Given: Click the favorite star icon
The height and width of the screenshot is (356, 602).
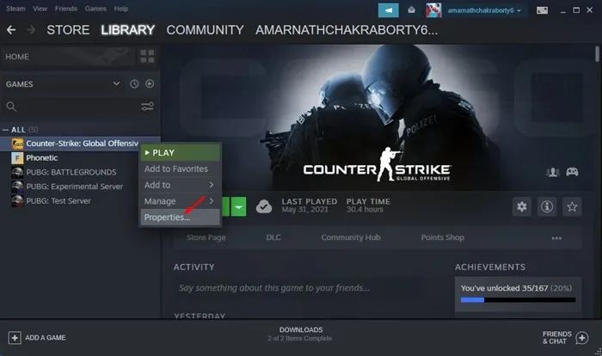Looking at the screenshot, I should 572,206.
